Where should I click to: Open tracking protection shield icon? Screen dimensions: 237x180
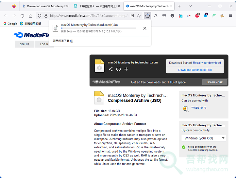tap(40, 16)
